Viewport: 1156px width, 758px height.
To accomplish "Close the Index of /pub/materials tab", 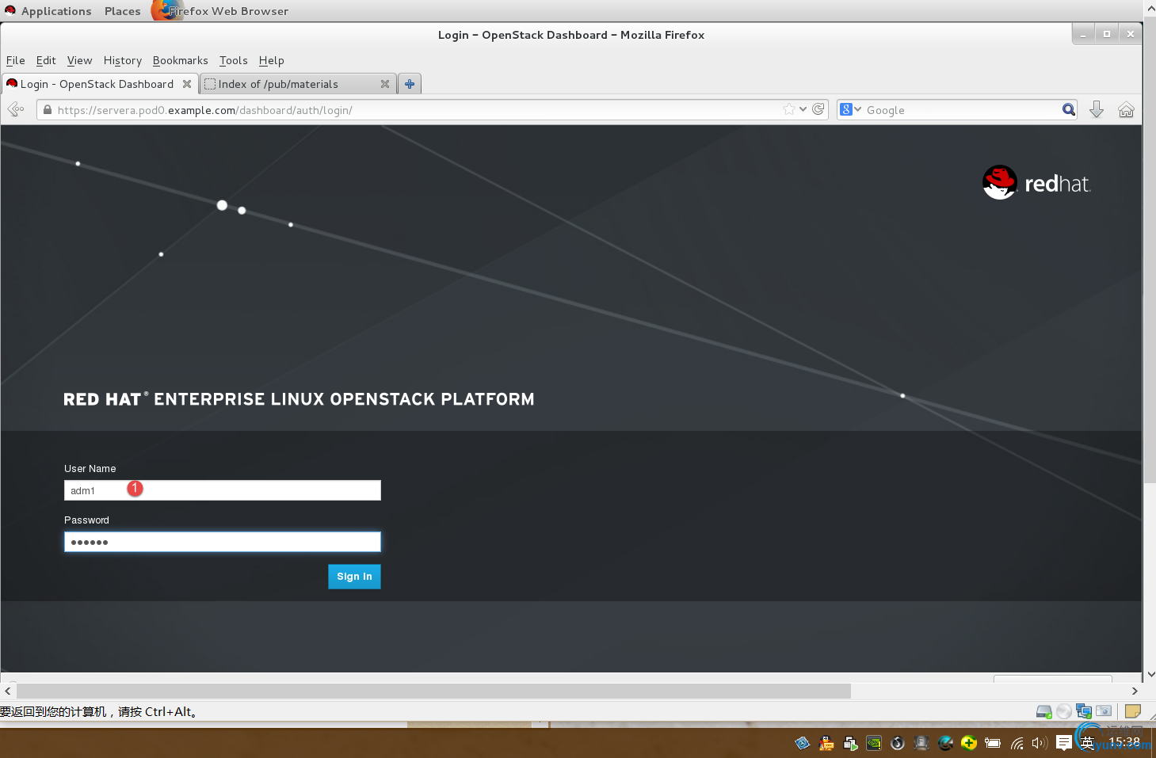I will (x=385, y=84).
